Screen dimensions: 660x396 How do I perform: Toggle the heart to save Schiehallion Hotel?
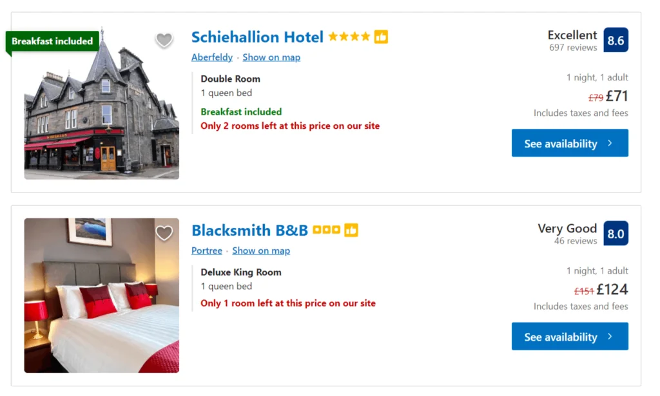[164, 40]
